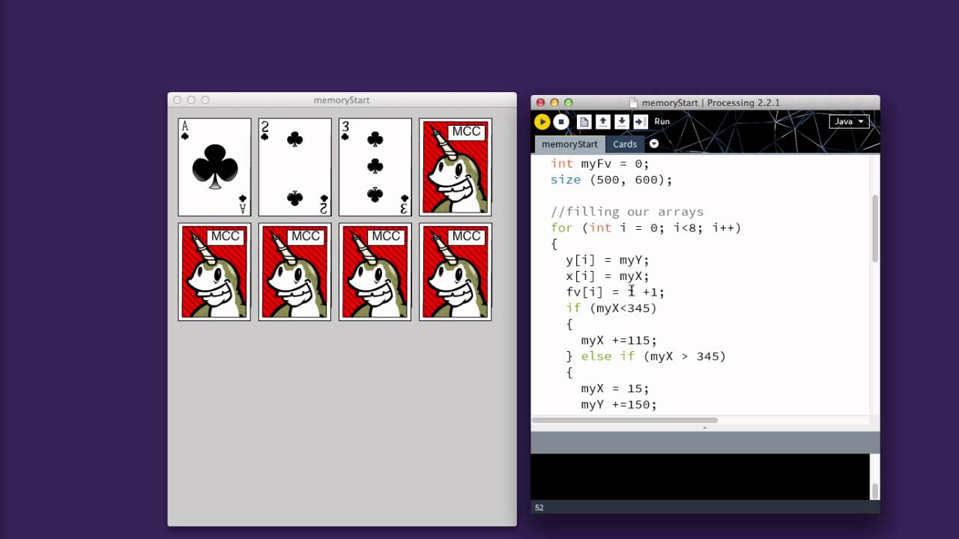Open a sketch with the up-arrow icon

pos(602,121)
